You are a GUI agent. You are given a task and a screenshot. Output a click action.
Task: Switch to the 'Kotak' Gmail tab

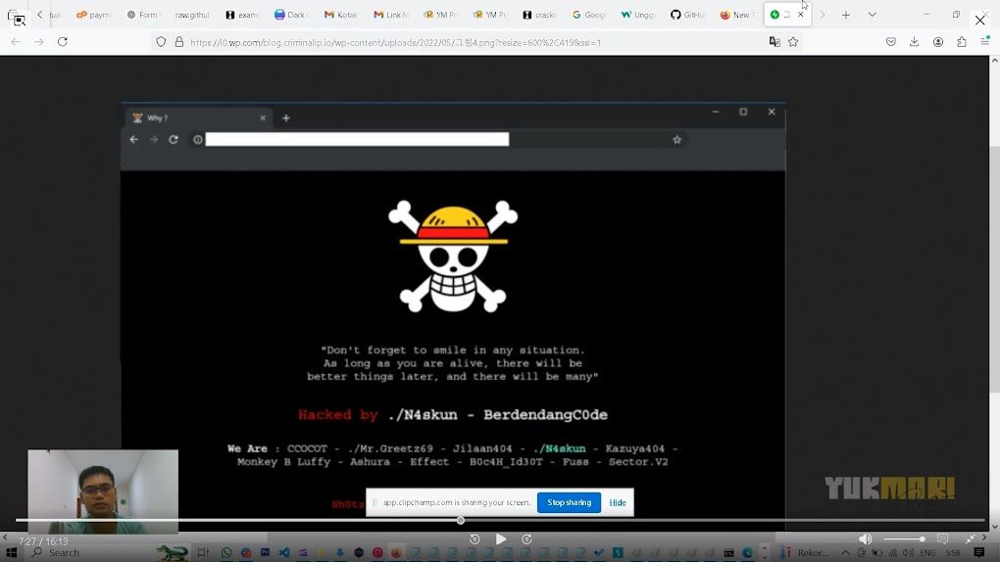click(x=341, y=15)
